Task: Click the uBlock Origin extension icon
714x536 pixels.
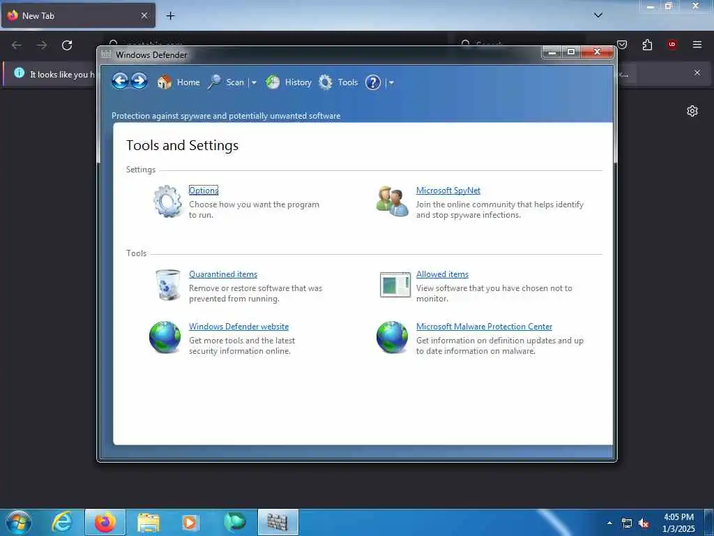Action: 671,45
